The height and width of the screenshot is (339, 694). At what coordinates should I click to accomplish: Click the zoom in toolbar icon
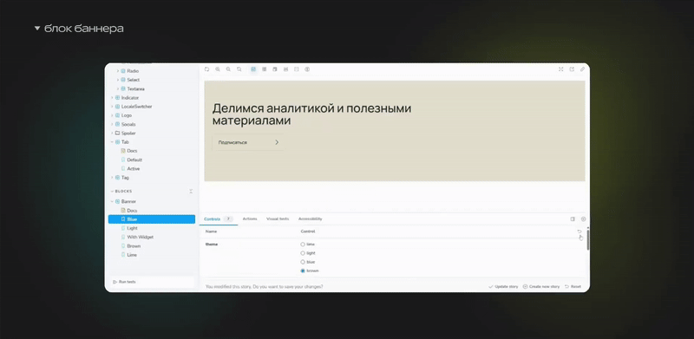tap(218, 69)
